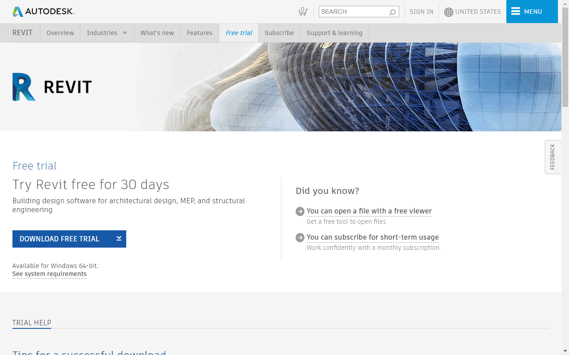Click the hamburger icon in the Menu button

pyautogui.click(x=516, y=12)
